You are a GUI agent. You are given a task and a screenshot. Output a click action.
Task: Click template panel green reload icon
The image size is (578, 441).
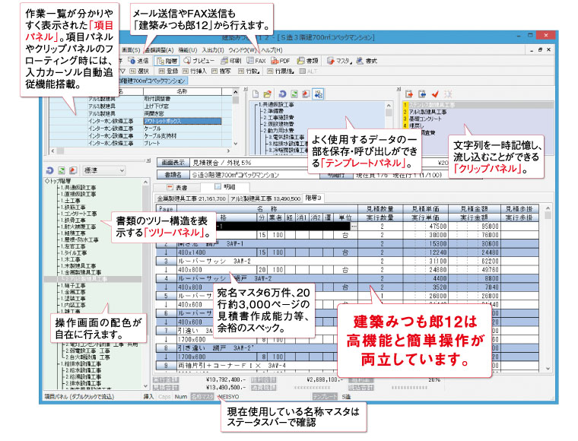[x=294, y=94]
